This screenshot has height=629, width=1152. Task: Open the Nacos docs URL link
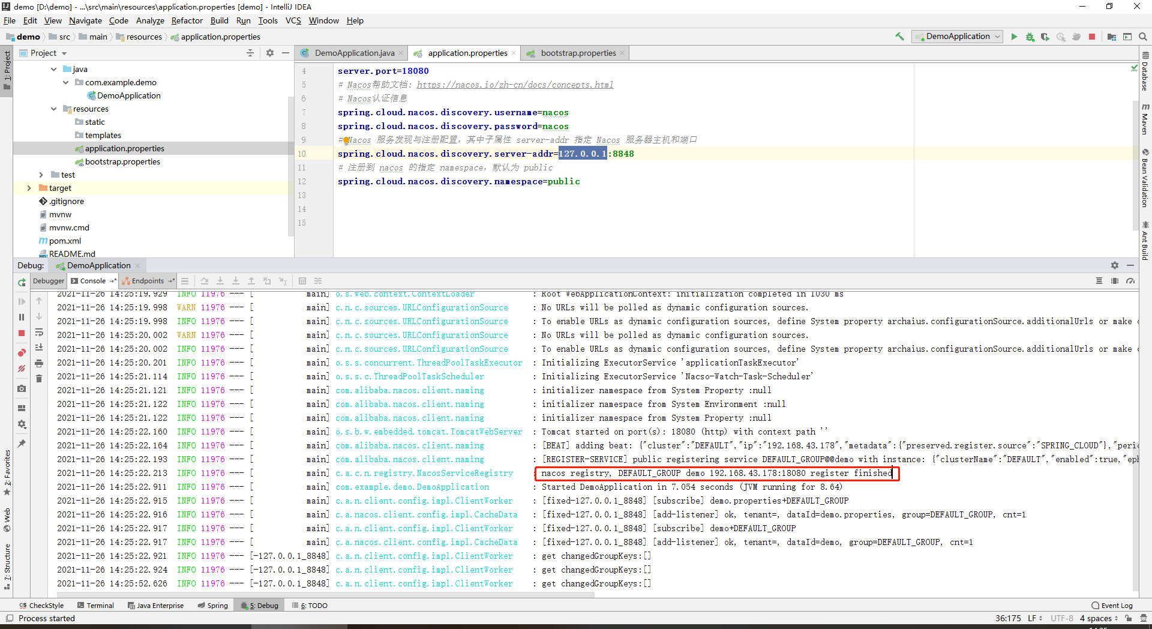515,85
